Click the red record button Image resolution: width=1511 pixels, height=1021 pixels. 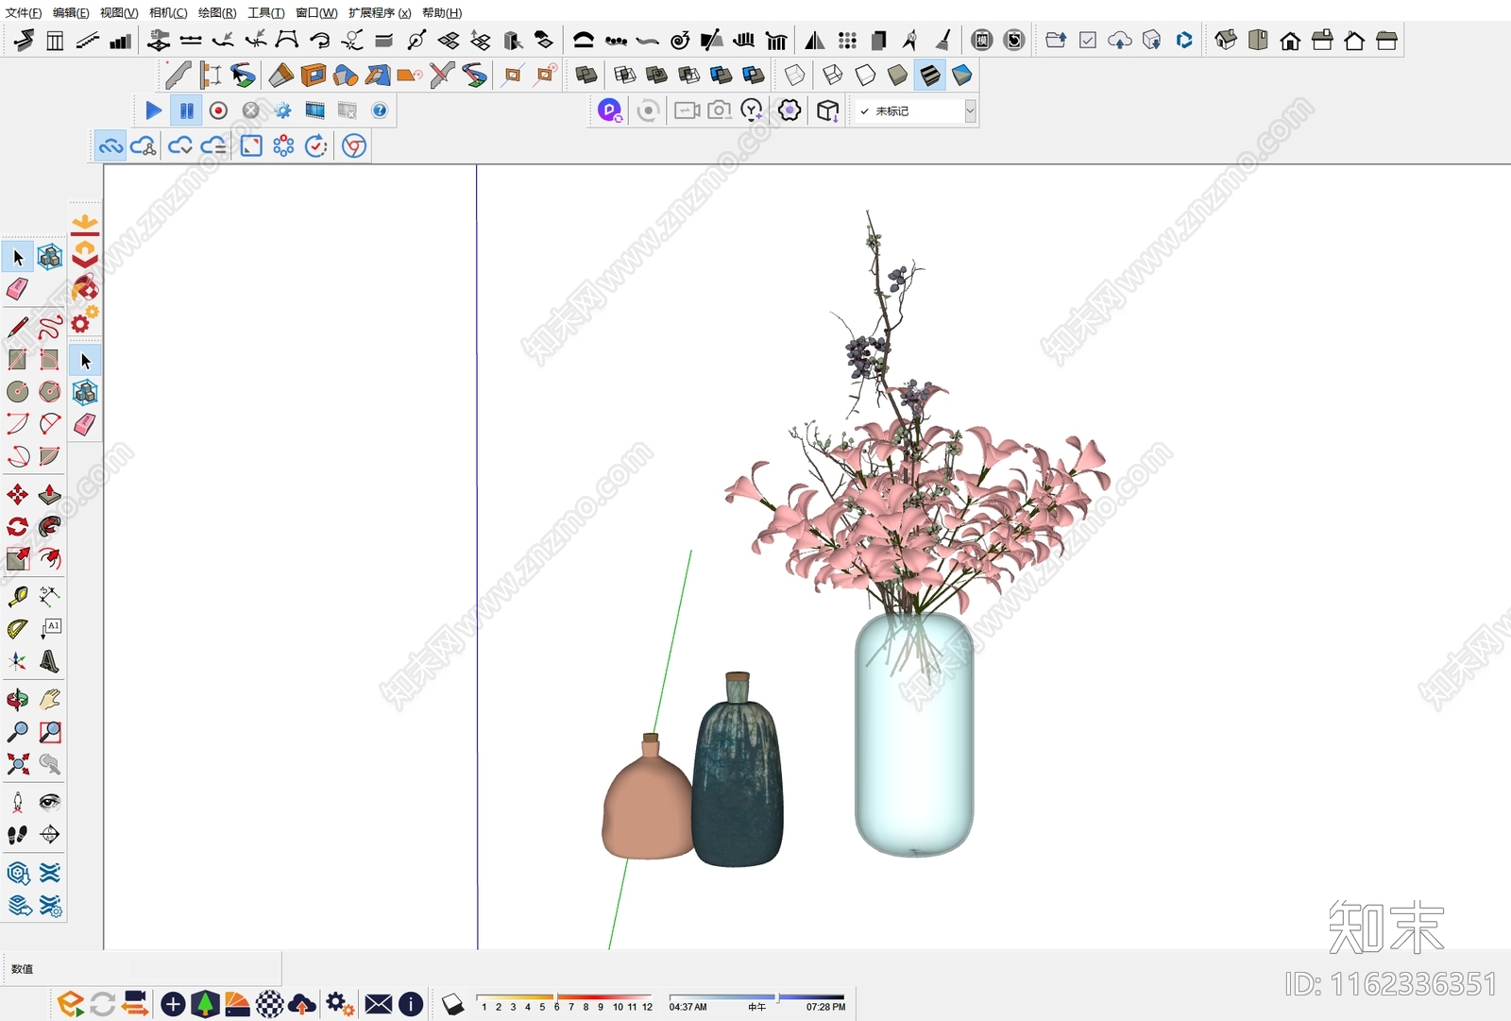click(218, 111)
